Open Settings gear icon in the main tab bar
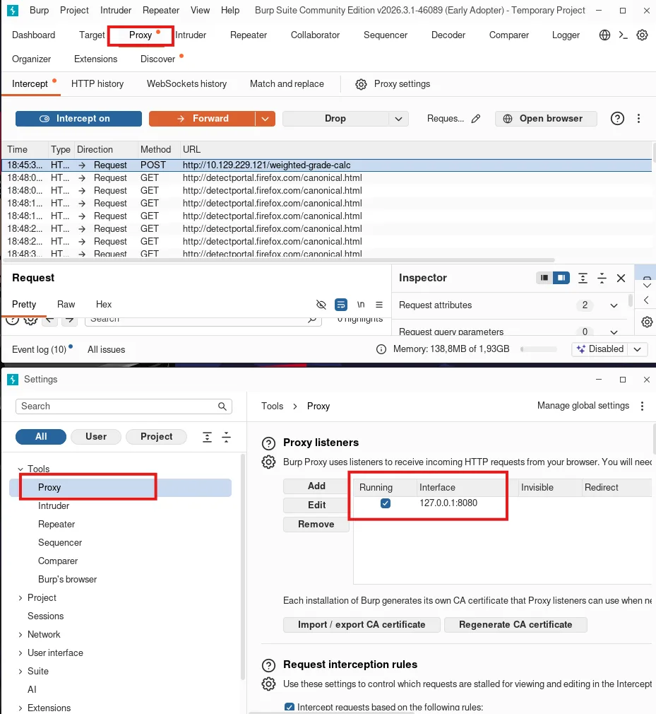The width and height of the screenshot is (656, 714). tap(642, 35)
